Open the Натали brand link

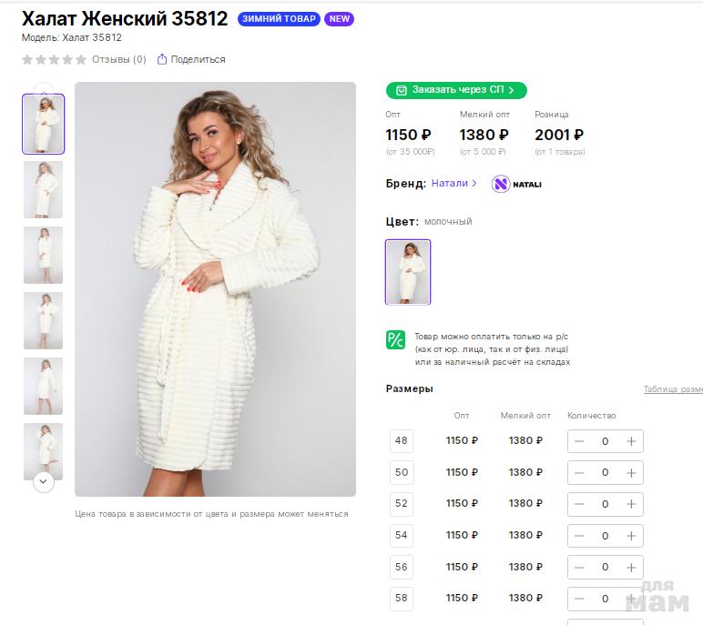pos(453,183)
